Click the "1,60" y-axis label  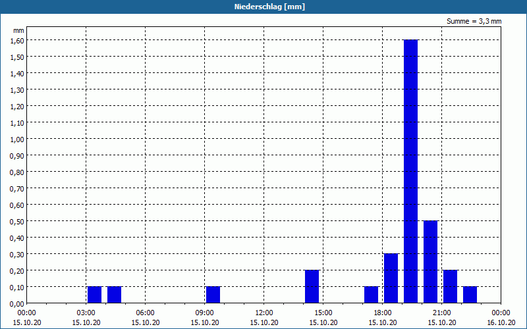click(x=17, y=40)
